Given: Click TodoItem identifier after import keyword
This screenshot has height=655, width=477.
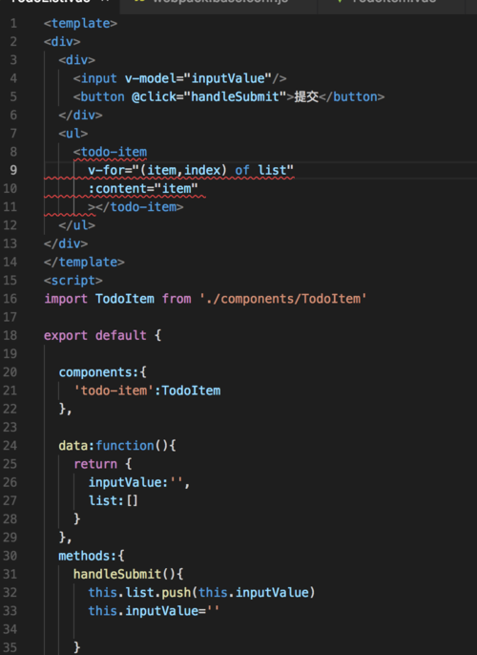Looking at the screenshot, I should pos(125,299).
